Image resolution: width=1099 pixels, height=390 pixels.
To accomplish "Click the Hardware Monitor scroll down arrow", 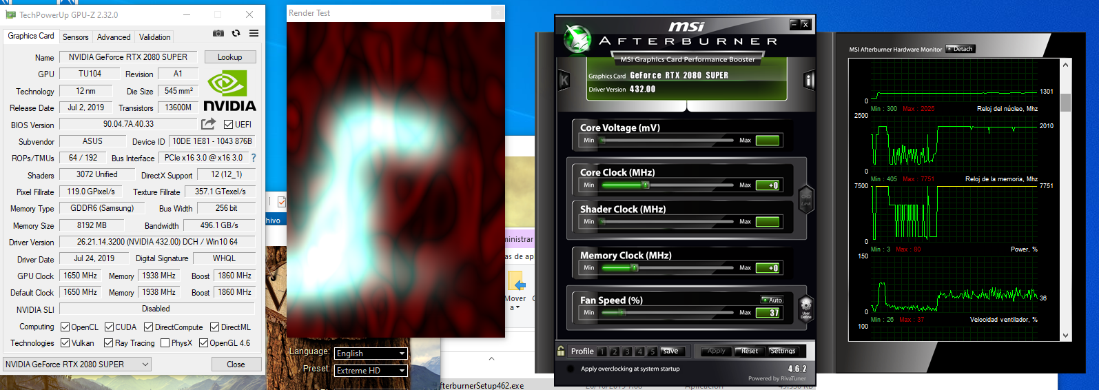I will click(x=1066, y=336).
